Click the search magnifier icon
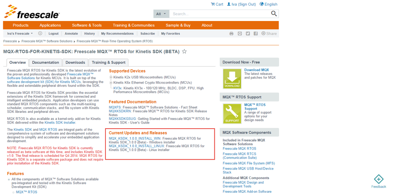Viewport: 396px width, 194px height. (274, 13)
